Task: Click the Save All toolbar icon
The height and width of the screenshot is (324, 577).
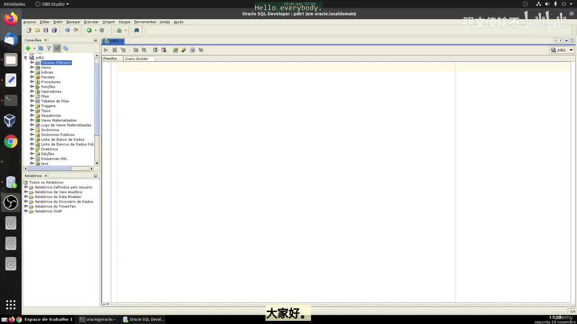Action: [54, 30]
